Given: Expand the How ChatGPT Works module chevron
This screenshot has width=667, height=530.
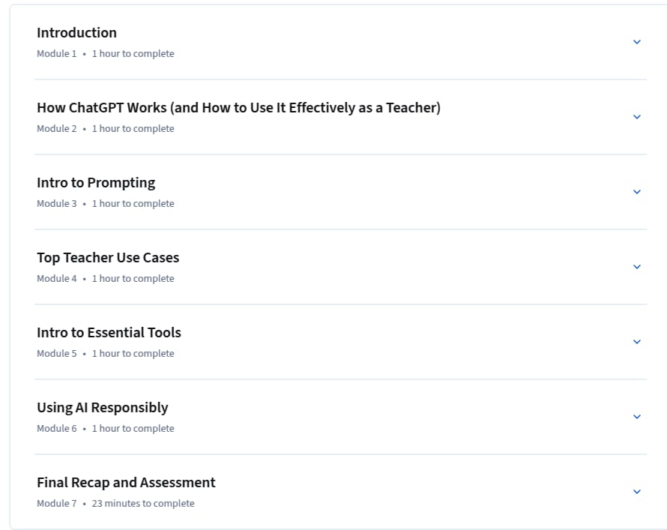Looking at the screenshot, I should tap(637, 116).
